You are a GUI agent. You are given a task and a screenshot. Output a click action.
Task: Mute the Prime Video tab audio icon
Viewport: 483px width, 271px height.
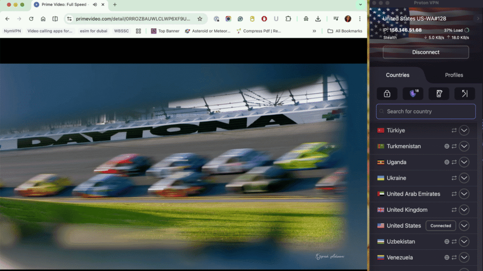point(95,5)
